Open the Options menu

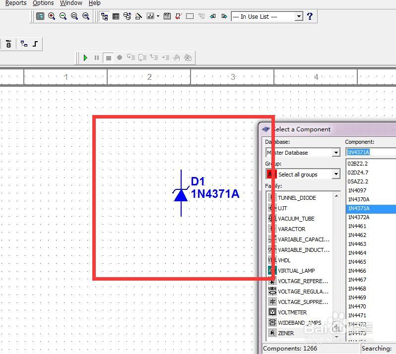(43, 3)
